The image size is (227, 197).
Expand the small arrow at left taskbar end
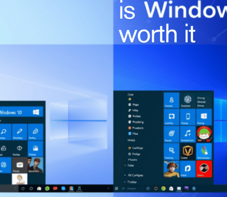click(x=108, y=188)
